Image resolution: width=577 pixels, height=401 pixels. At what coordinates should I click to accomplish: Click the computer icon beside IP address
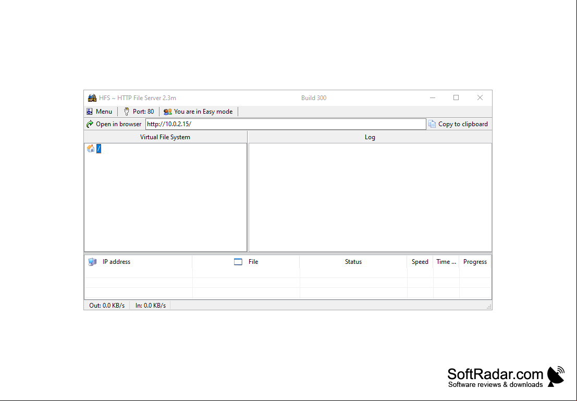coord(92,262)
